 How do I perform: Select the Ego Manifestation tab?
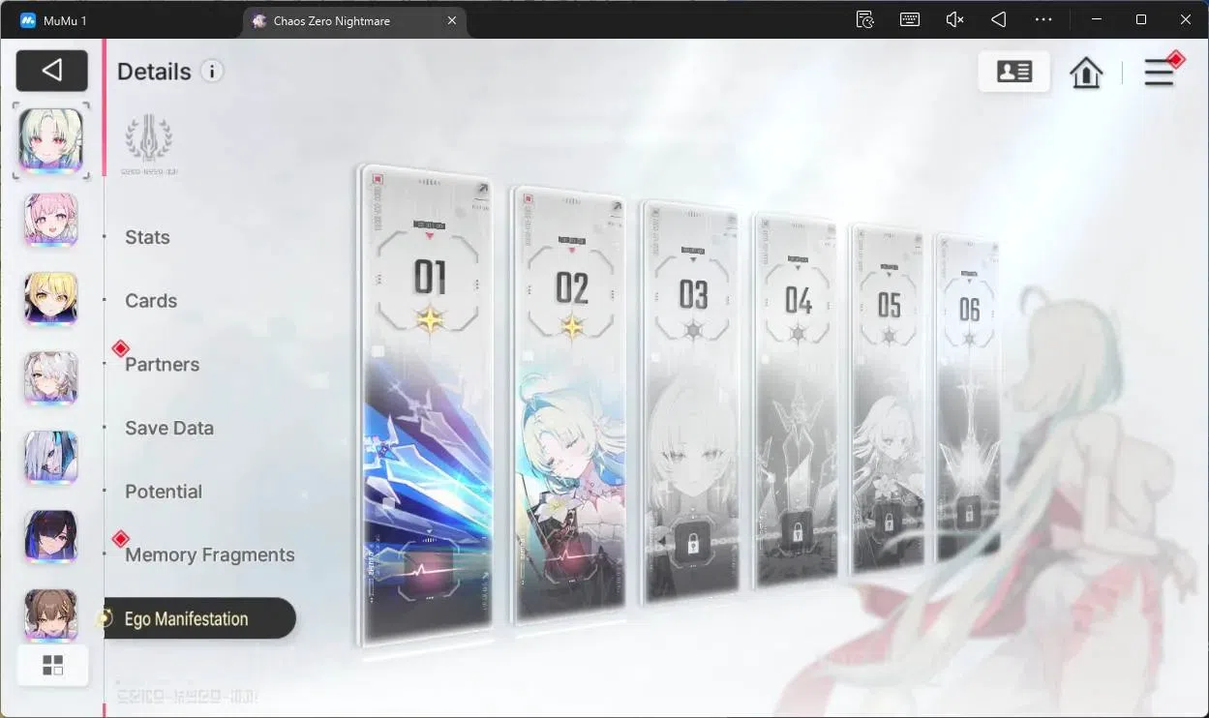click(199, 618)
